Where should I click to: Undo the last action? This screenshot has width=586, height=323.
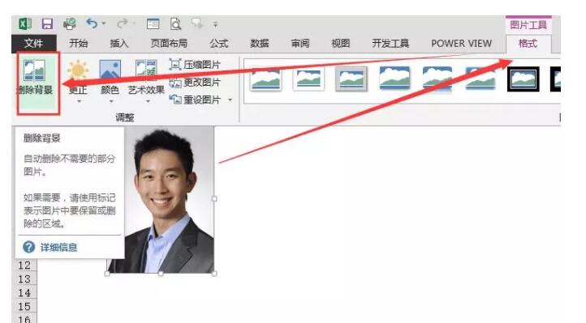[x=92, y=23]
